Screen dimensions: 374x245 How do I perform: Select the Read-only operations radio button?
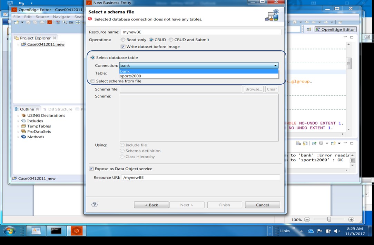[123, 40]
